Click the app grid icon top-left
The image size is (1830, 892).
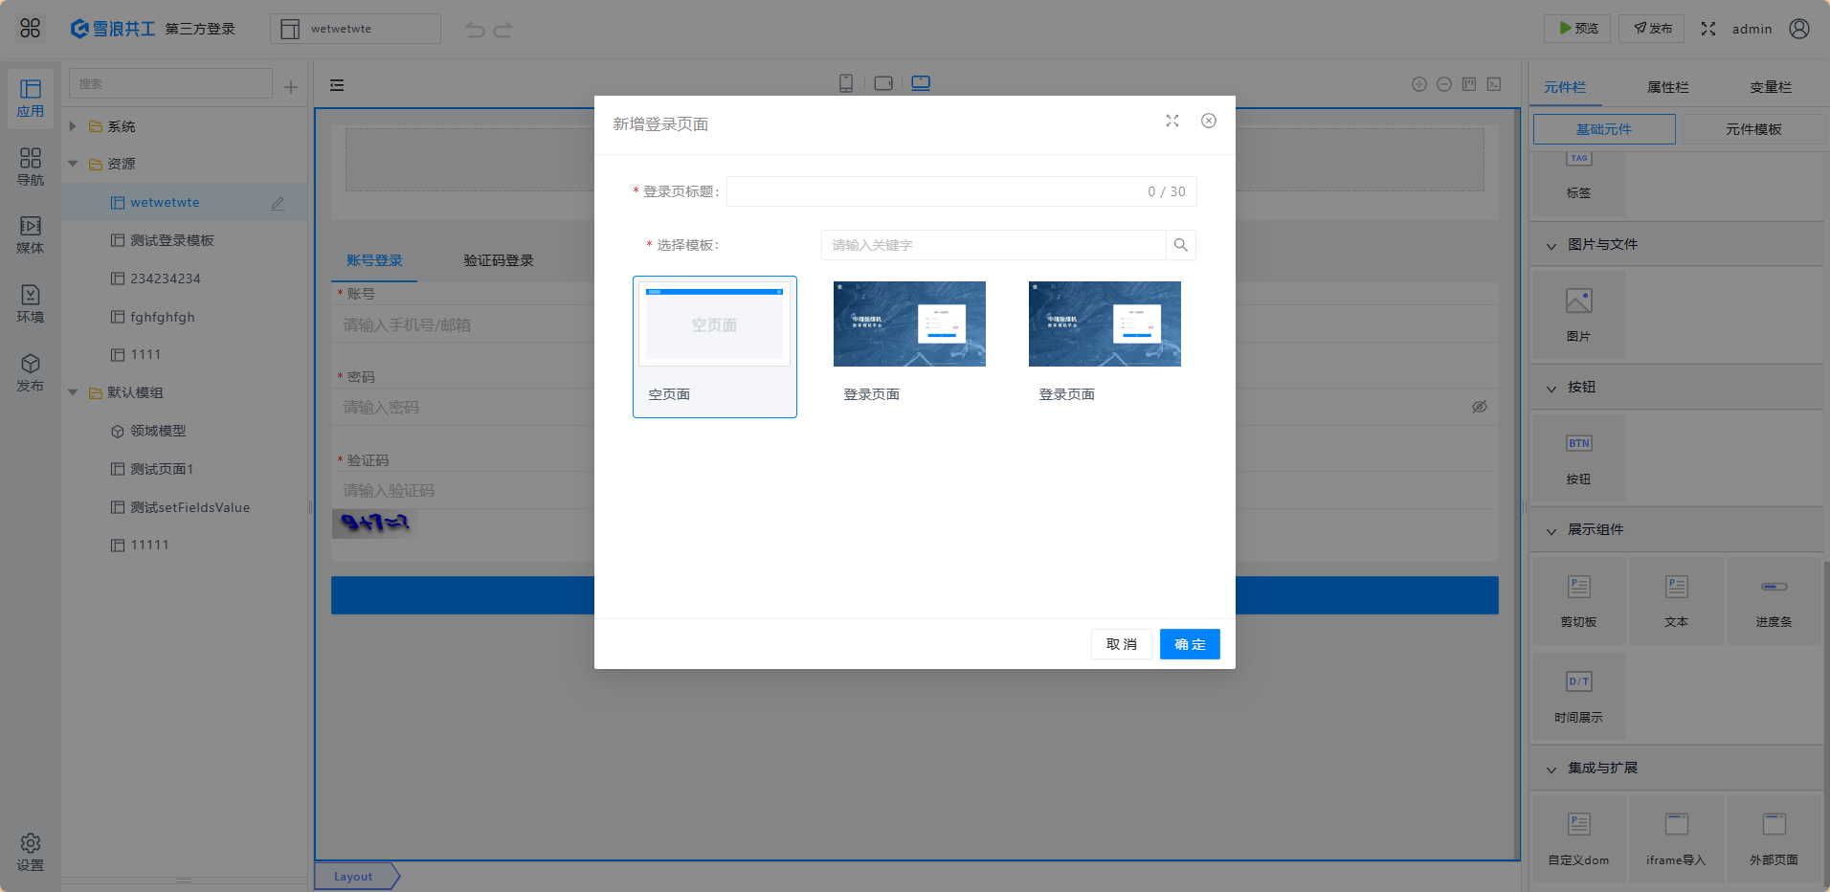pos(31,29)
